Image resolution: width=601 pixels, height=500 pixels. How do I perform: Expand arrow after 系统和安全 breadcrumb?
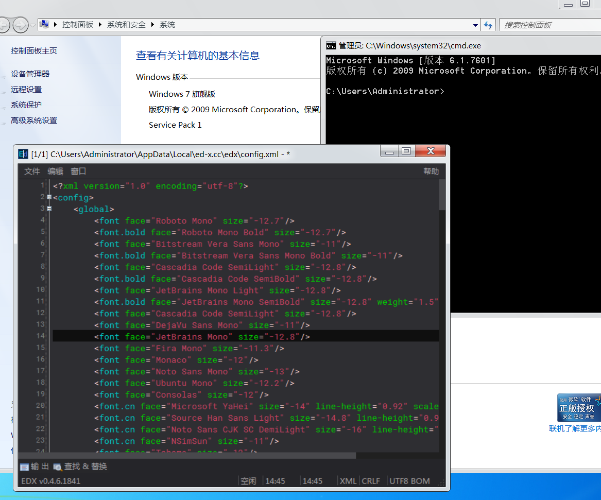(152, 25)
